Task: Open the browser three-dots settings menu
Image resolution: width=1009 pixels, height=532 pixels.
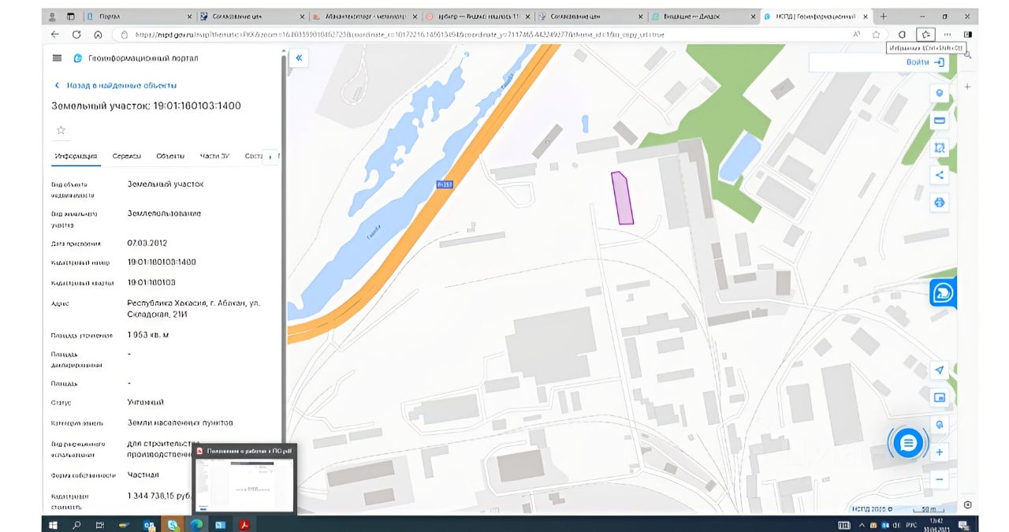Action: click(x=948, y=35)
